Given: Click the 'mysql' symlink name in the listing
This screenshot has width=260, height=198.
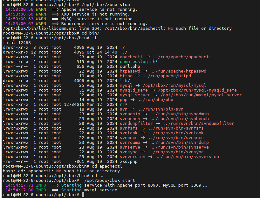Looking at the screenshot, I should click(x=126, y=86).
